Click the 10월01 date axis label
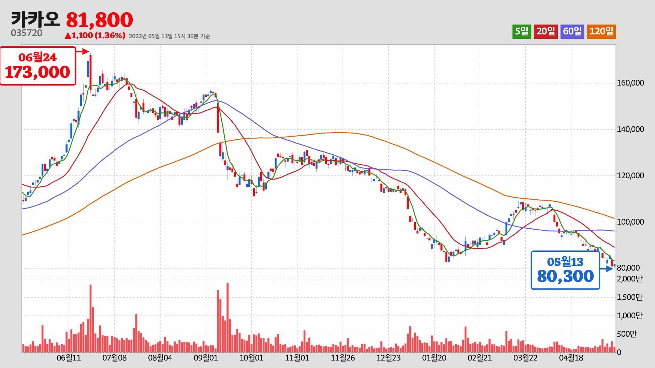655x368 pixels. point(251,358)
